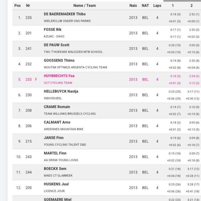
Task: Click the Nais column header
Action: 133,6
